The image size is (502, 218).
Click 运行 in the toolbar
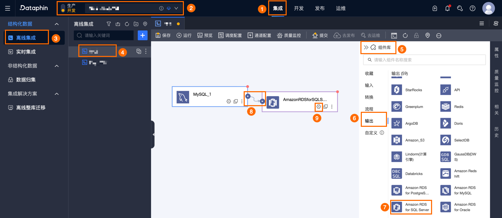[184, 35]
